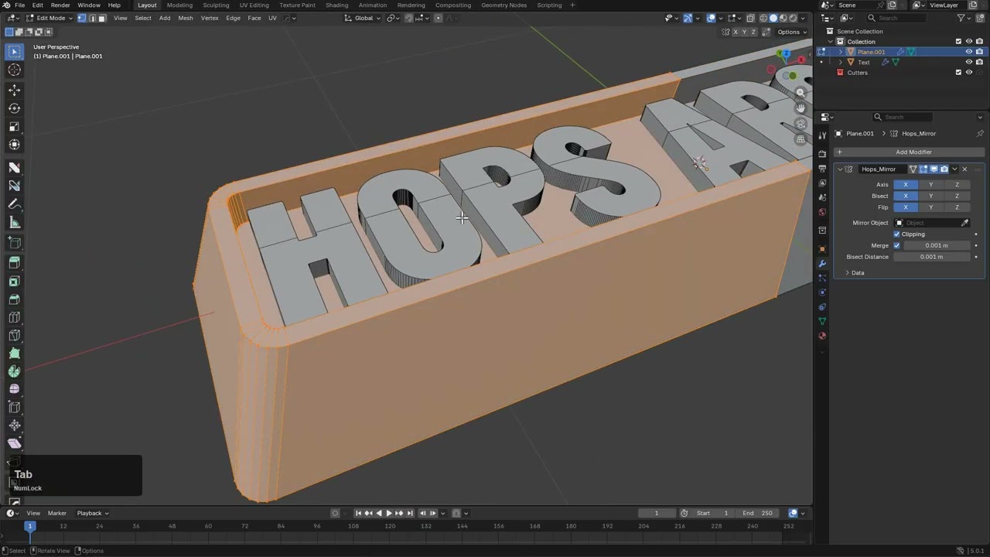The image size is (990, 557).
Task: Expand the Text object in outliner
Action: (841, 63)
